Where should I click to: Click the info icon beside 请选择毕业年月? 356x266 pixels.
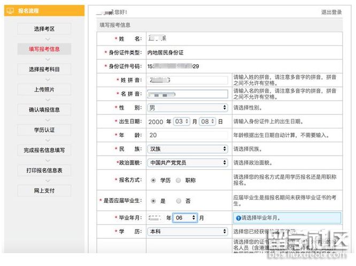[238, 218]
